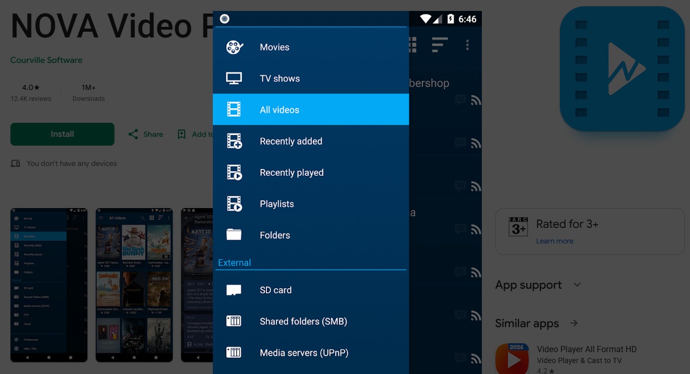Click the ARC 3+ rating badge

(x=519, y=227)
